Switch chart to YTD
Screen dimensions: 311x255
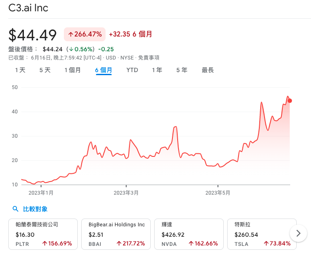click(x=132, y=70)
